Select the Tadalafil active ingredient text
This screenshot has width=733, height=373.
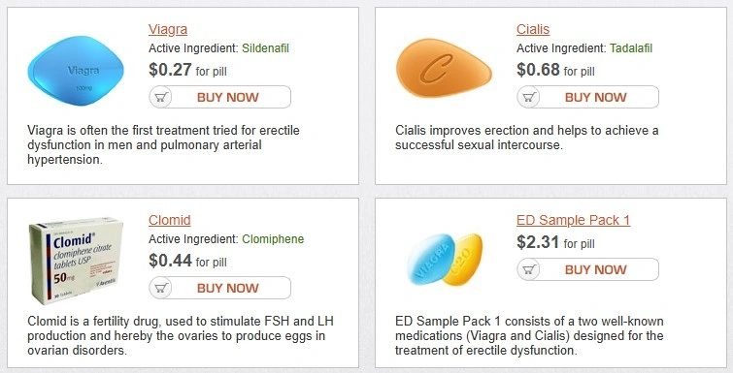coord(631,48)
